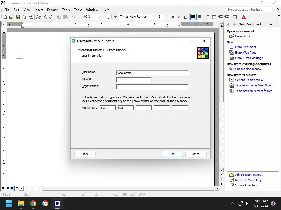This screenshot has height=210, width=281.
Task: Open General Templates link
Action: pyautogui.click(x=249, y=80)
